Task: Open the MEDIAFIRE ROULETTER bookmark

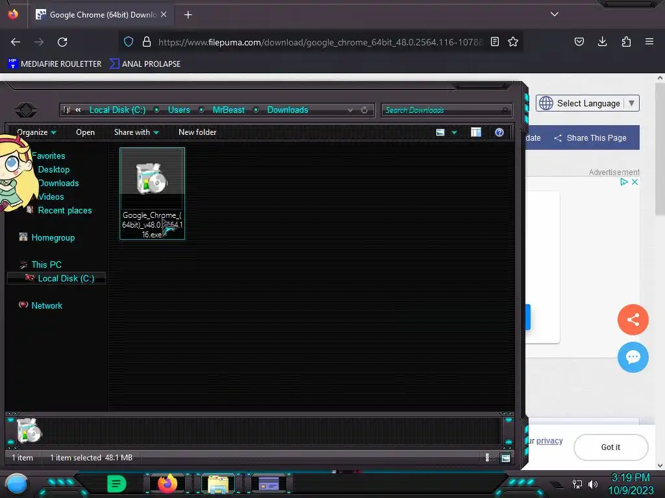Action: coord(55,64)
